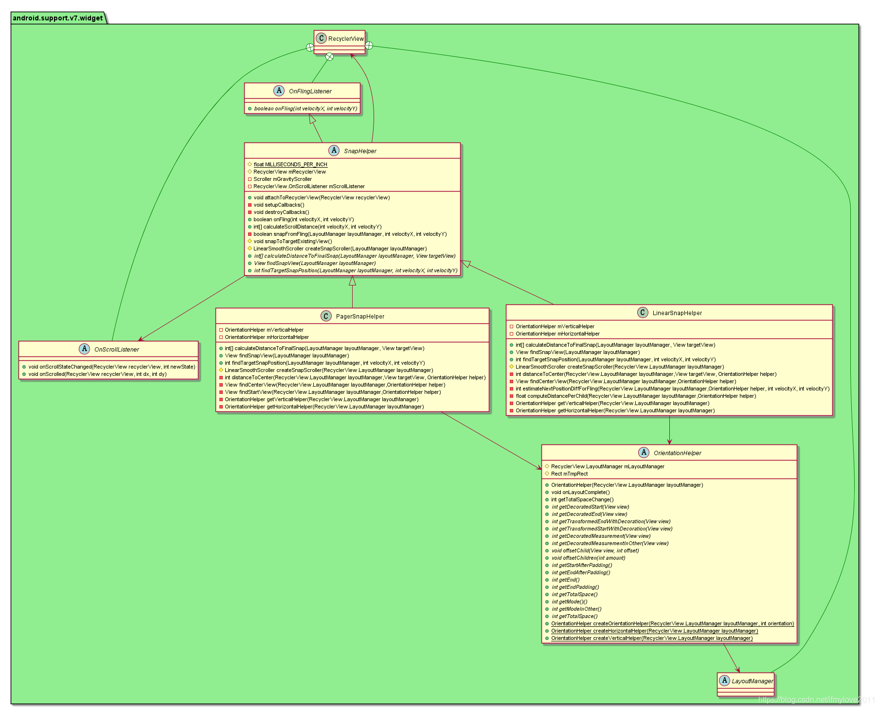Screen dimensions: 879x709
Task: Click 'OrientationHelper createHorizontalHelper' static method
Action: [x=654, y=631]
